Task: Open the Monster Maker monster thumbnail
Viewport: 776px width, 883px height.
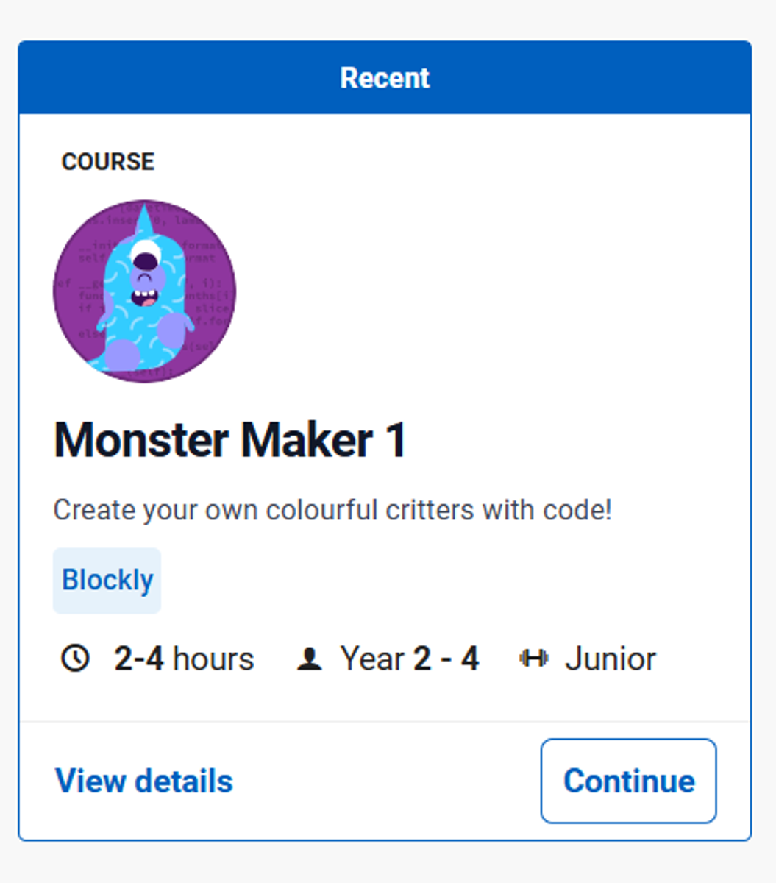Action: [144, 291]
